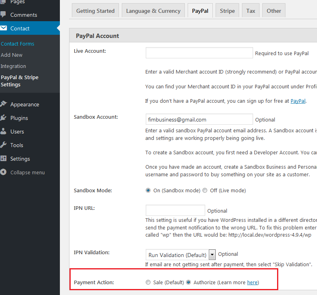
Task: Click the Settings sliders icon
Action: 3,158
